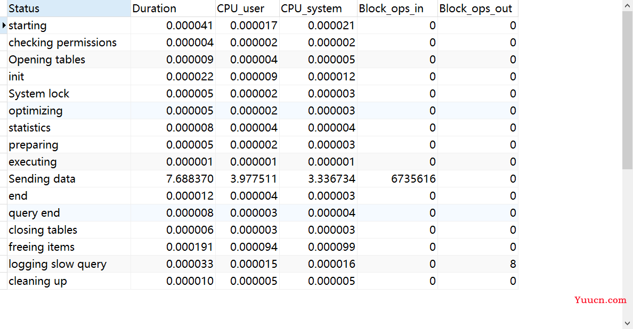The width and height of the screenshot is (633, 329).
Task: Click the 'System lock' status cell
Action: click(x=69, y=94)
